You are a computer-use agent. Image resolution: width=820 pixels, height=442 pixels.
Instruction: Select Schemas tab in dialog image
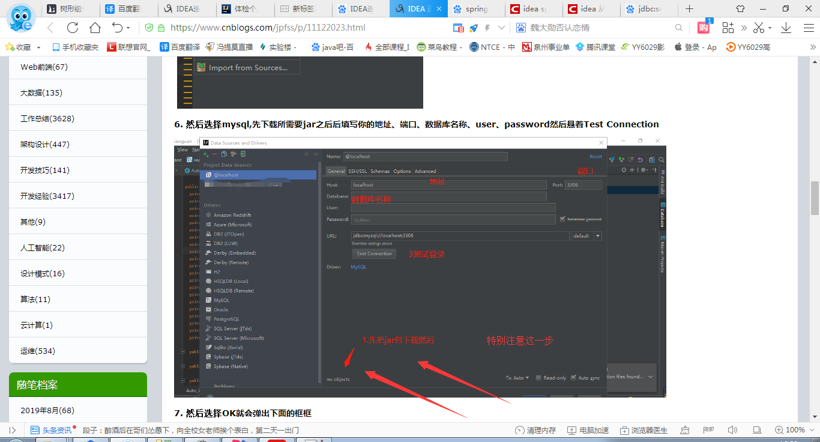click(x=380, y=171)
